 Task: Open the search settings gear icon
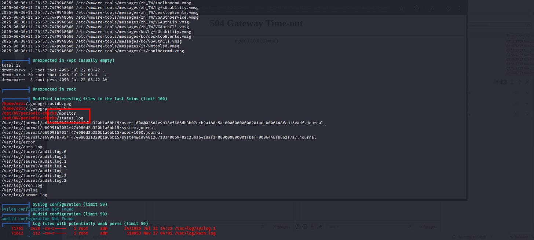(x=304, y=226)
